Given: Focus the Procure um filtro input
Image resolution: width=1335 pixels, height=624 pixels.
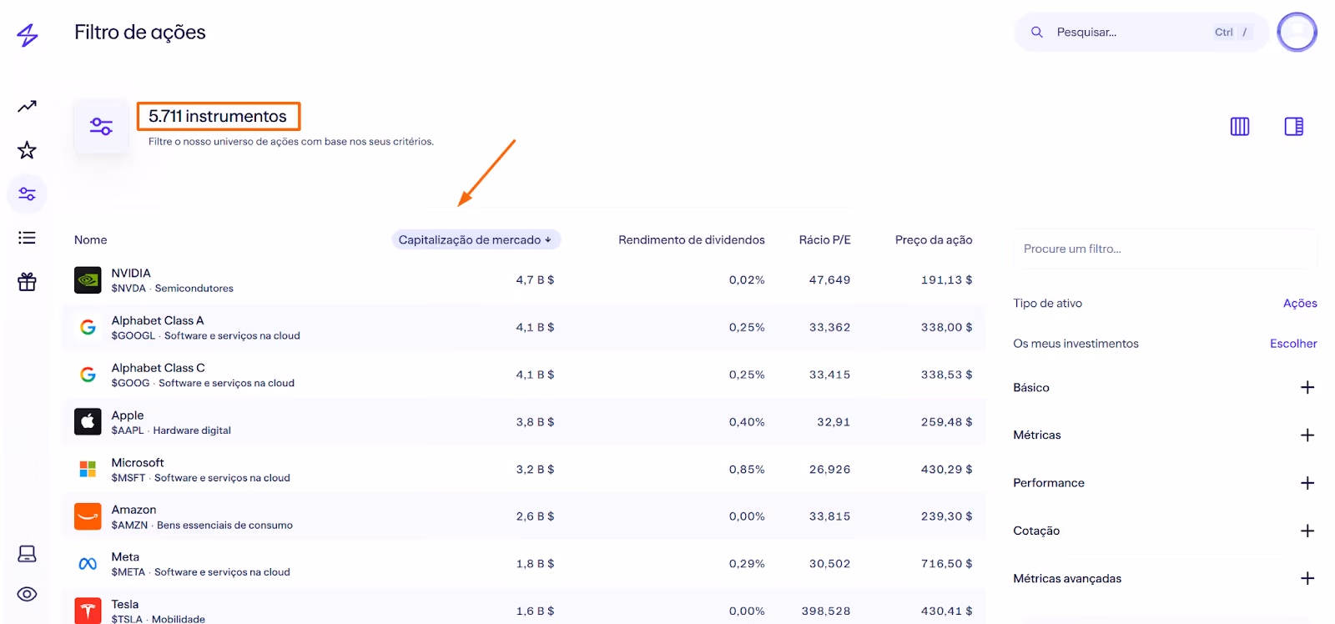Looking at the screenshot, I should tap(1165, 249).
